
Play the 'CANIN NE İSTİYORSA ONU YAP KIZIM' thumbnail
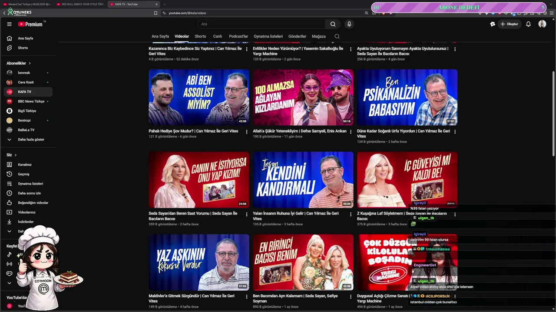pyautogui.click(x=199, y=180)
